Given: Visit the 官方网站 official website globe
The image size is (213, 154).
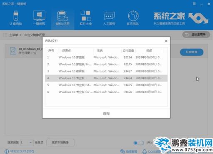Looking at the screenshot, I should pos(133,18).
